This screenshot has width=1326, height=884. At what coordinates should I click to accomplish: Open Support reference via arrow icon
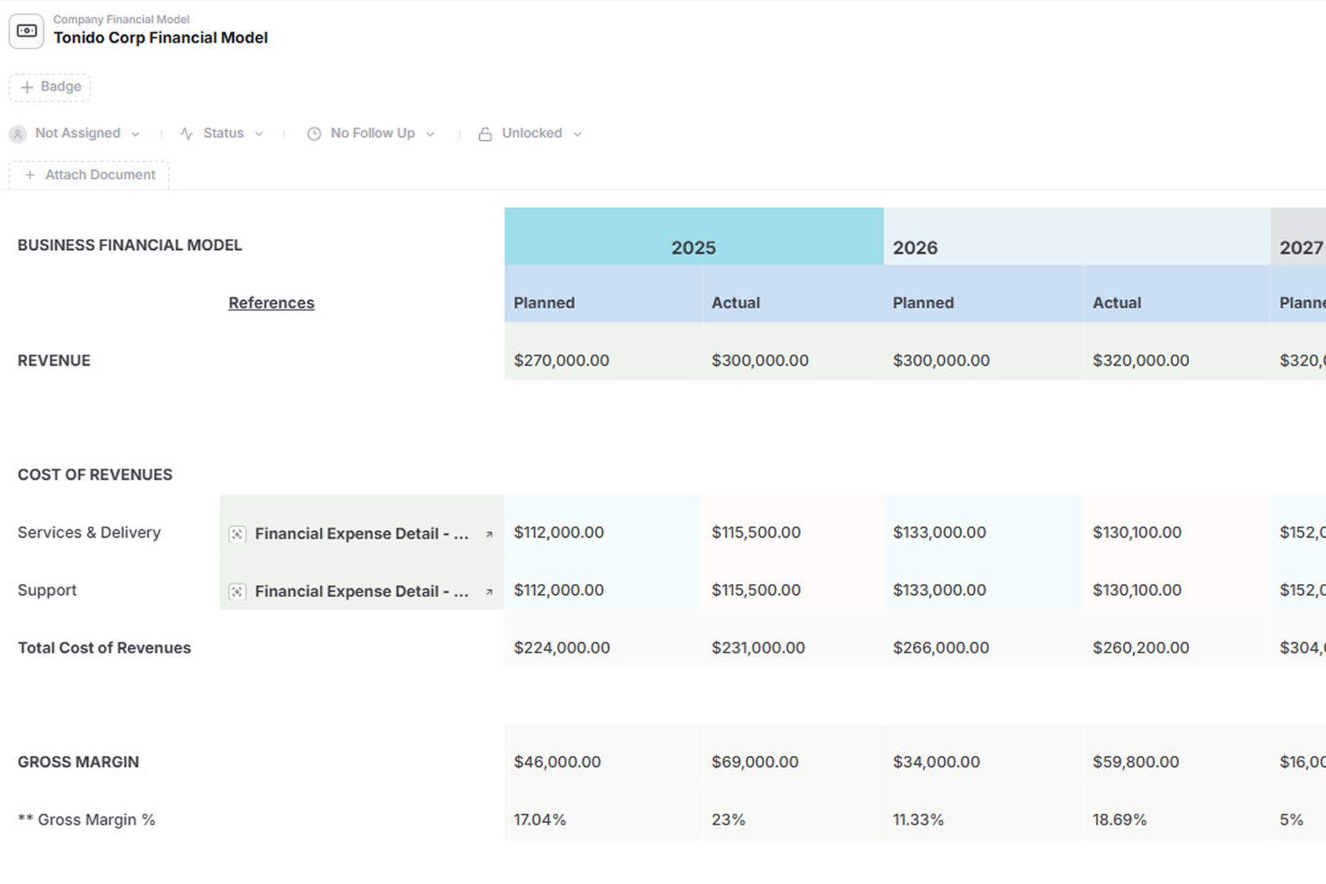[489, 592]
